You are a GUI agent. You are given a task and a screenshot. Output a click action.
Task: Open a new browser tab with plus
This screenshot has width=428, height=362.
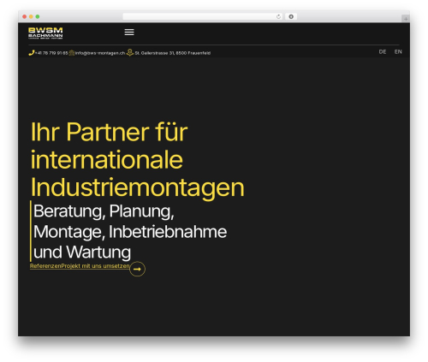click(x=406, y=19)
